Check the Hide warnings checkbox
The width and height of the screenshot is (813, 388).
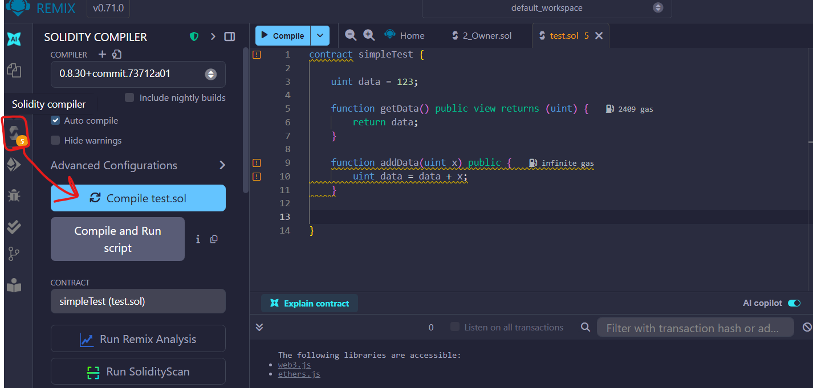pyautogui.click(x=55, y=140)
